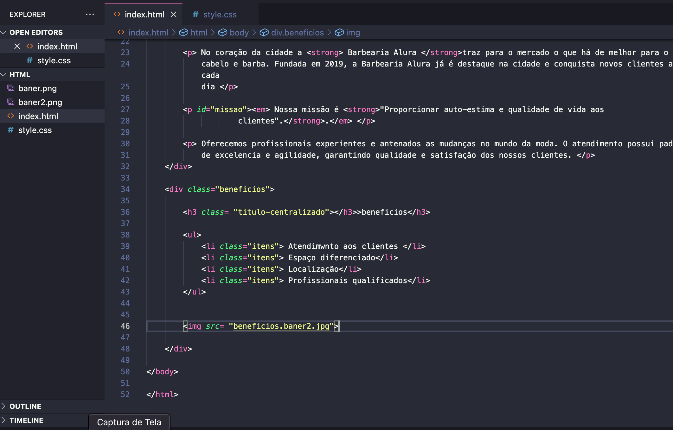The width and height of the screenshot is (673, 430).
Task: Click the EXPLORER panel title
Action: point(28,14)
